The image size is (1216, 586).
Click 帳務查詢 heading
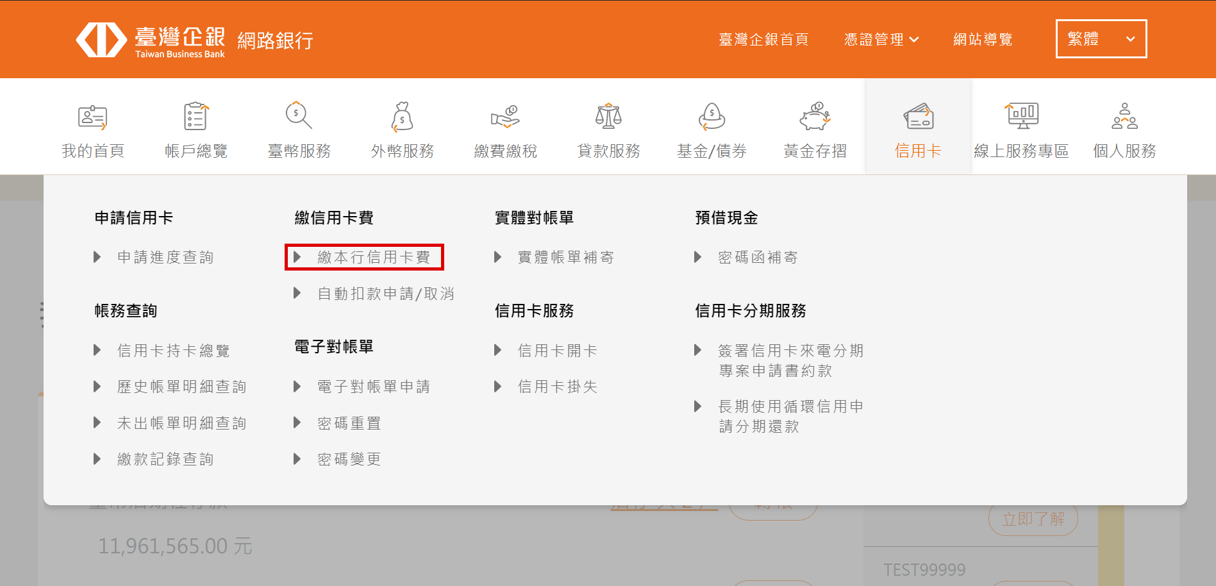tap(126, 311)
